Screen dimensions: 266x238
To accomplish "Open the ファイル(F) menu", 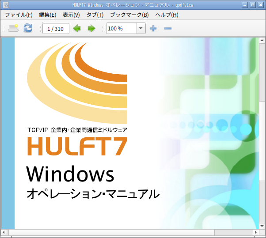I will point(19,15).
